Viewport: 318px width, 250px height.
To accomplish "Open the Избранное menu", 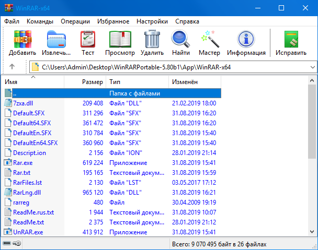I will [x=113, y=21].
